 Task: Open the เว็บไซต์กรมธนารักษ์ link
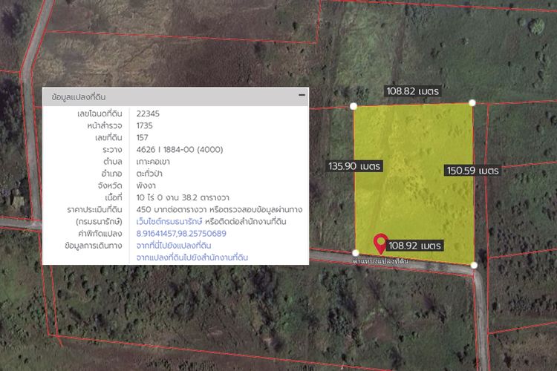click(x=169, y=222)
